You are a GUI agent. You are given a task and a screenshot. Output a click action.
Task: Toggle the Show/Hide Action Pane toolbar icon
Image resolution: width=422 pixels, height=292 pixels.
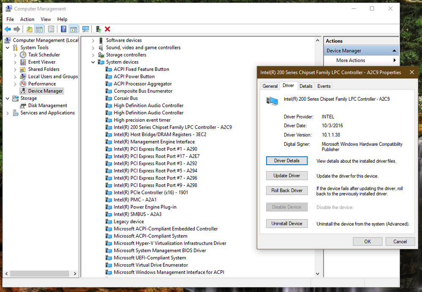pos(73,29)
